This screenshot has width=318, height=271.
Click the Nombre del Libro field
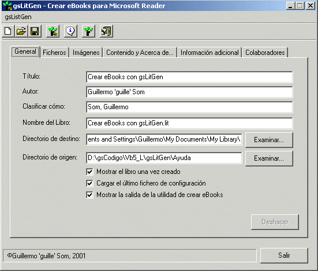pos(189,123)
